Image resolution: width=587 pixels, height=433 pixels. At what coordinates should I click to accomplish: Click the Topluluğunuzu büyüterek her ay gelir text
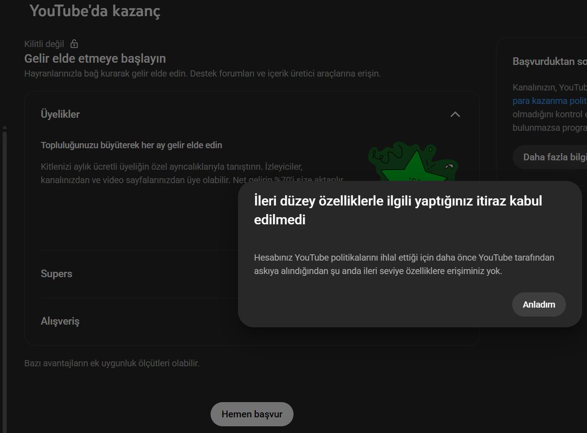132,145
